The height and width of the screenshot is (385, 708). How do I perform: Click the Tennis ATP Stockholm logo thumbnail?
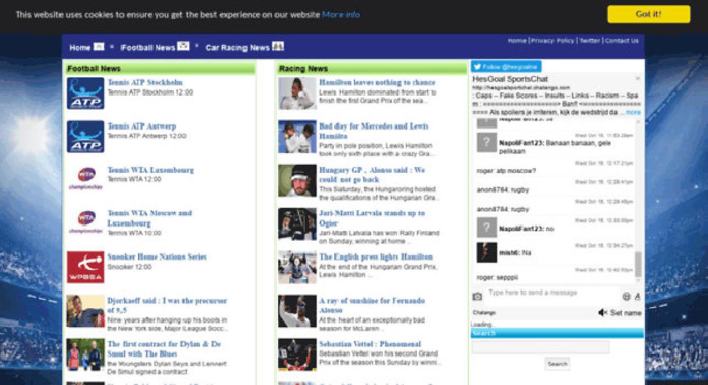tap(86, 93)
